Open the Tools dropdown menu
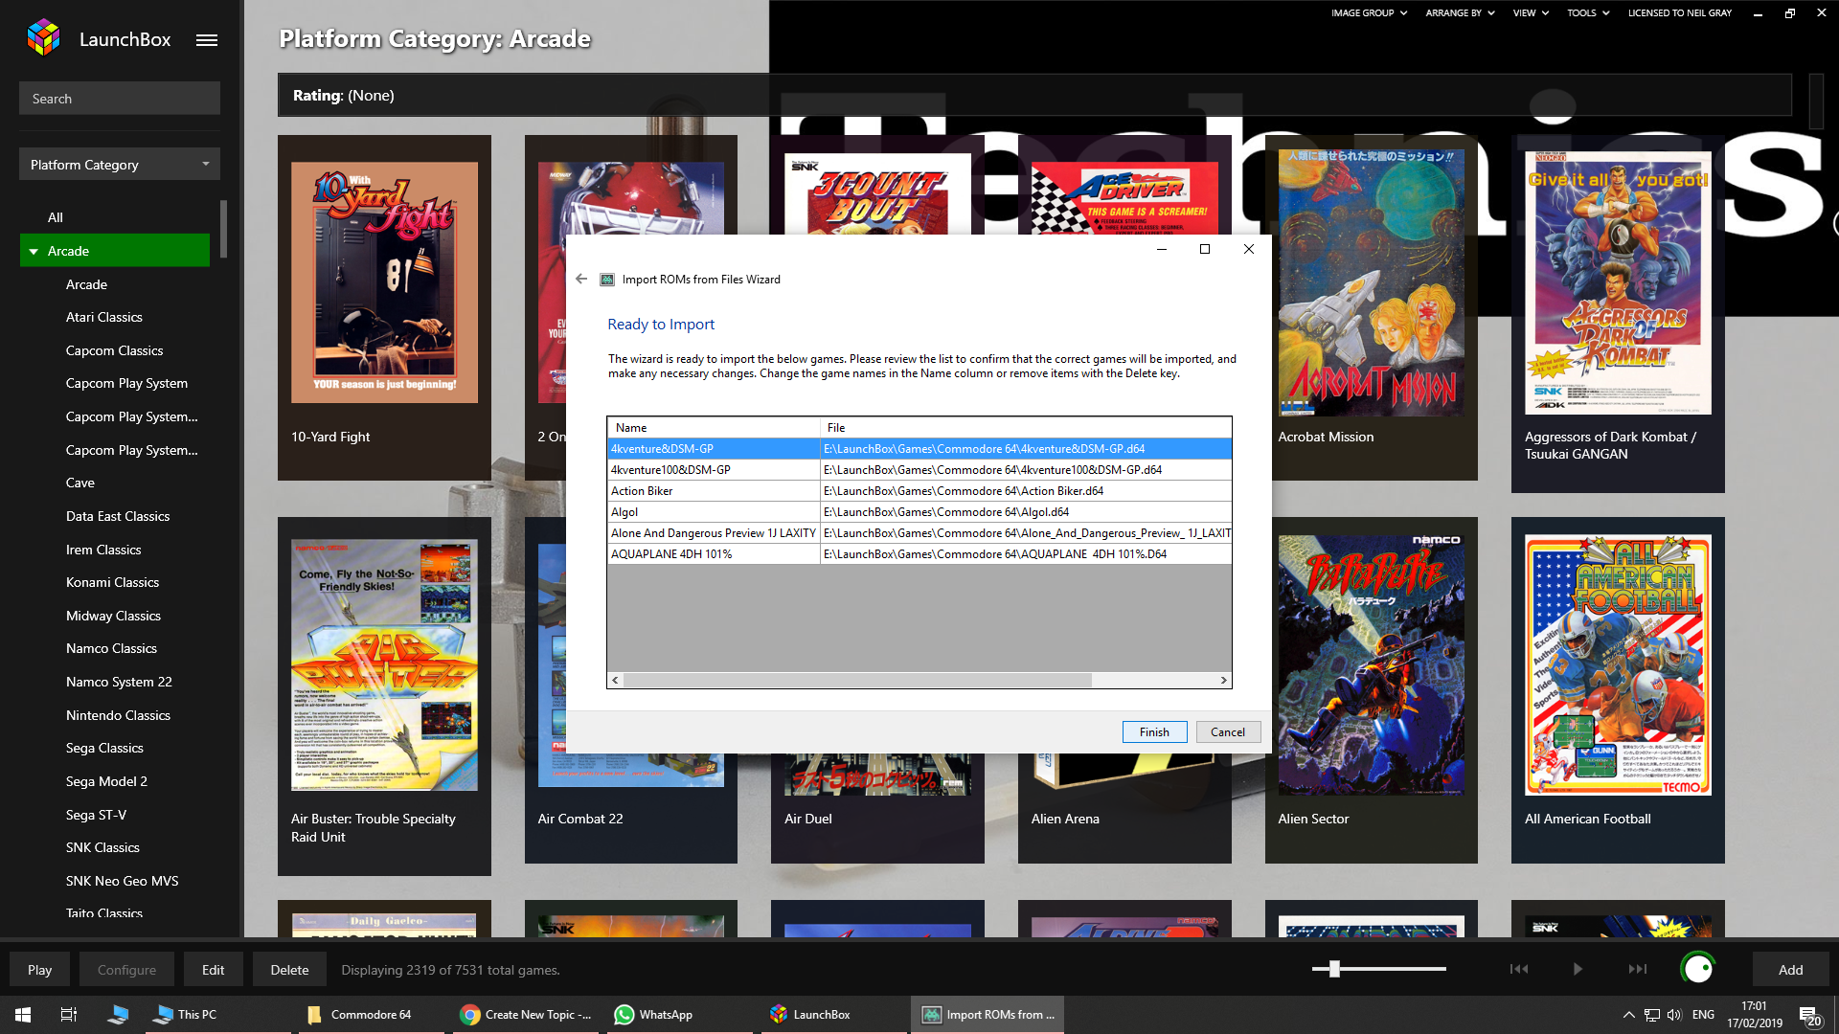This screenshot has height=1034, width=1839. pyautogui.click(x=1587, y=12)
